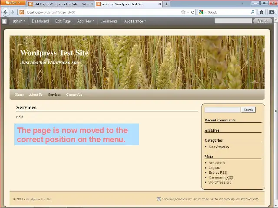Click the magnifier in the Google search box
278x208 pixels.
point(252,12)
